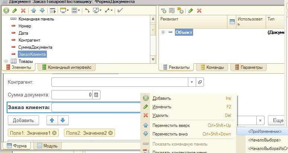Move element up with blue arrow toolbar icon

coord(34,11)
